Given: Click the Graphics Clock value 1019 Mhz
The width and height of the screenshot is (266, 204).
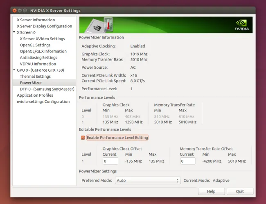Looking at the screenshot, I should tap(139, 54).
